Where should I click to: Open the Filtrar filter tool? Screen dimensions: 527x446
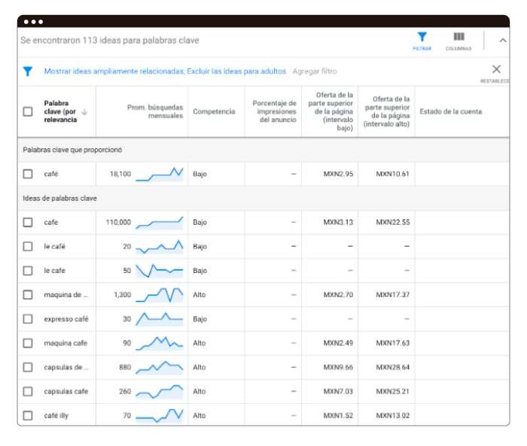point(422,41)
